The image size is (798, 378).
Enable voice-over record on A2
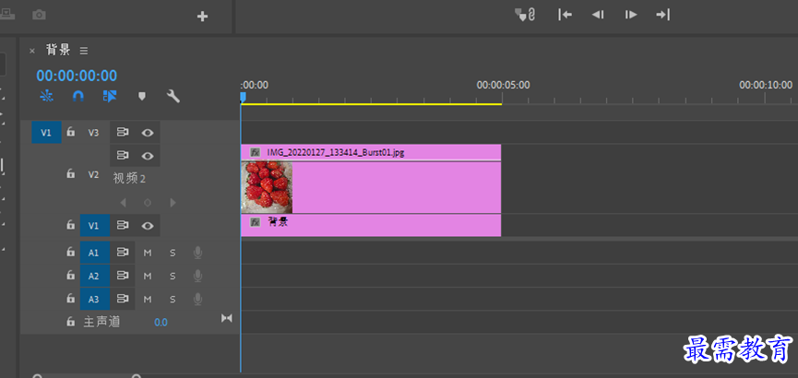click(197, 276)
